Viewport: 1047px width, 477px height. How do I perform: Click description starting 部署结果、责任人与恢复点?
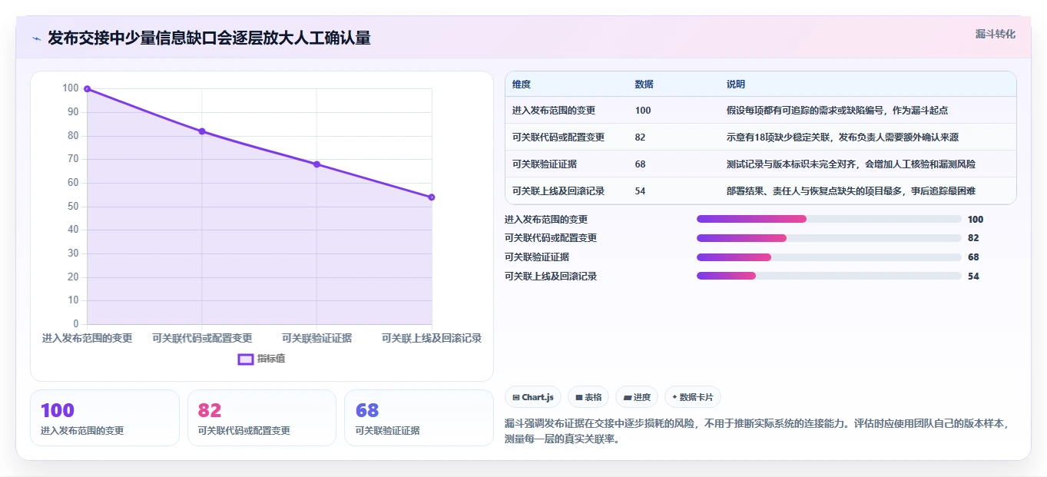point(851,191)
